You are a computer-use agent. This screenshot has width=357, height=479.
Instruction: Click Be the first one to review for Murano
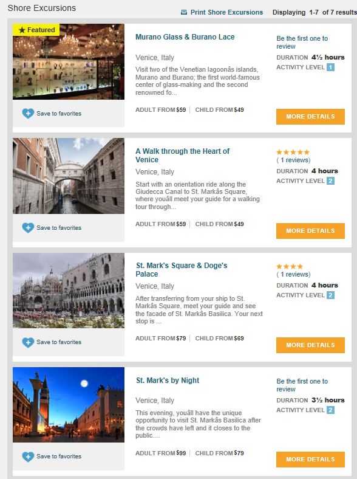pos(302,43)
